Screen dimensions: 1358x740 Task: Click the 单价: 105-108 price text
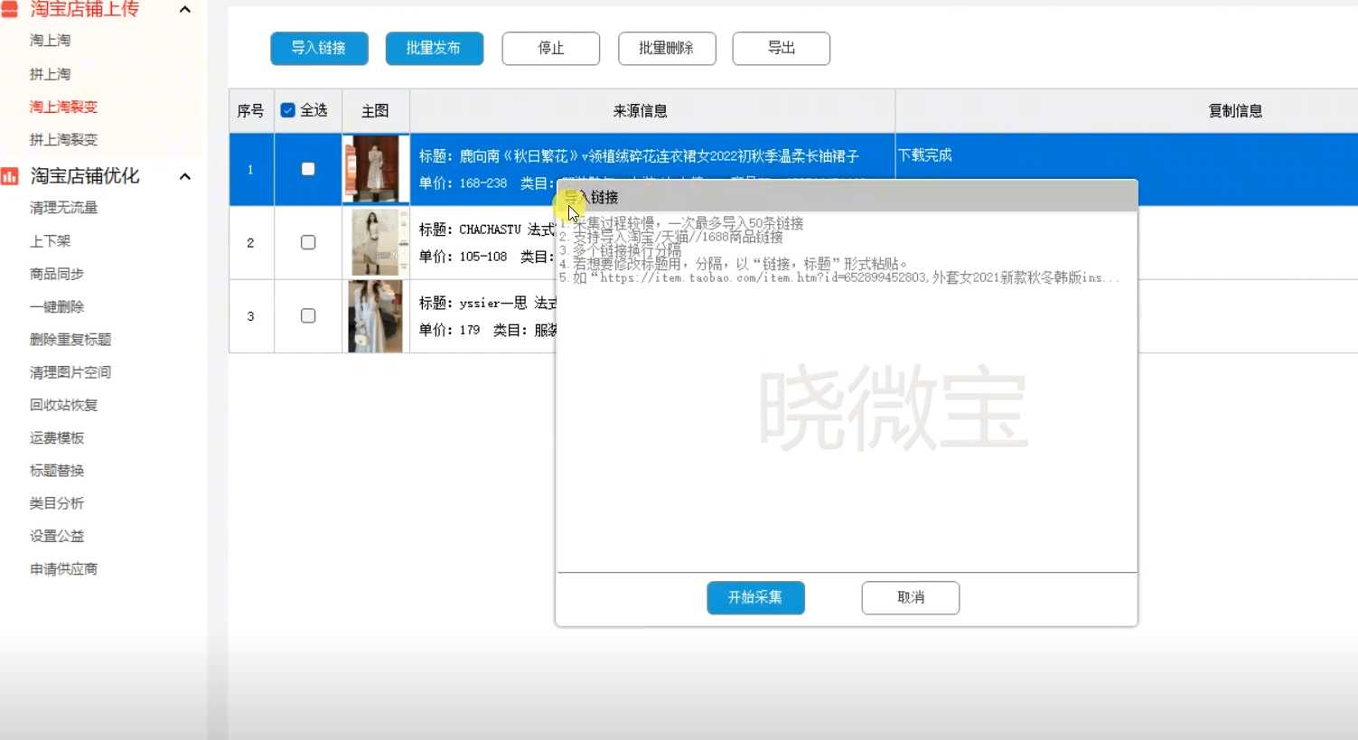click(x=463, y=257)
